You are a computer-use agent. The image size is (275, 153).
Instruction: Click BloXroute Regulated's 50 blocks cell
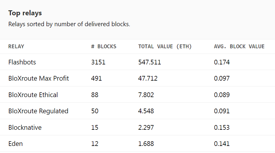[x=95, y=111]
